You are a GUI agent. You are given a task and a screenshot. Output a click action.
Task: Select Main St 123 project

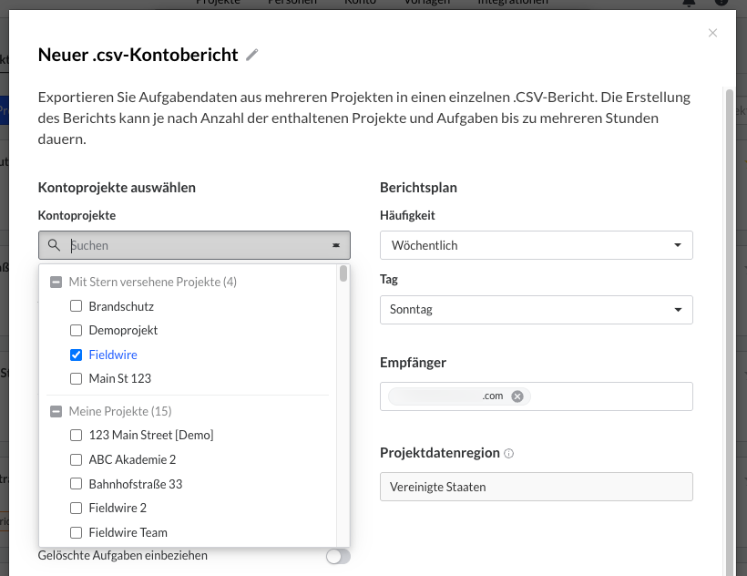point(77,378)
